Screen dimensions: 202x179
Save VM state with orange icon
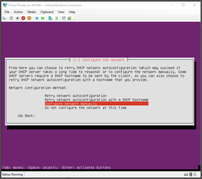click(x=29, y=18)
